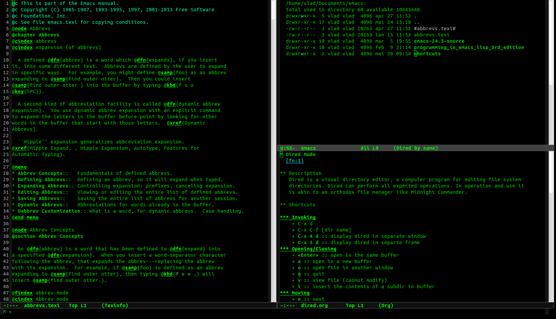Click the 'Defining Abbrevs::' menu entry
This screenshot has height=319, width=556.
click(x=44, y=180)
